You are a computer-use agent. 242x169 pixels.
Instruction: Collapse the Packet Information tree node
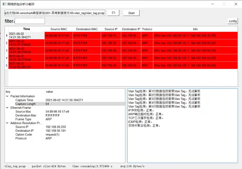click(7, 96)
